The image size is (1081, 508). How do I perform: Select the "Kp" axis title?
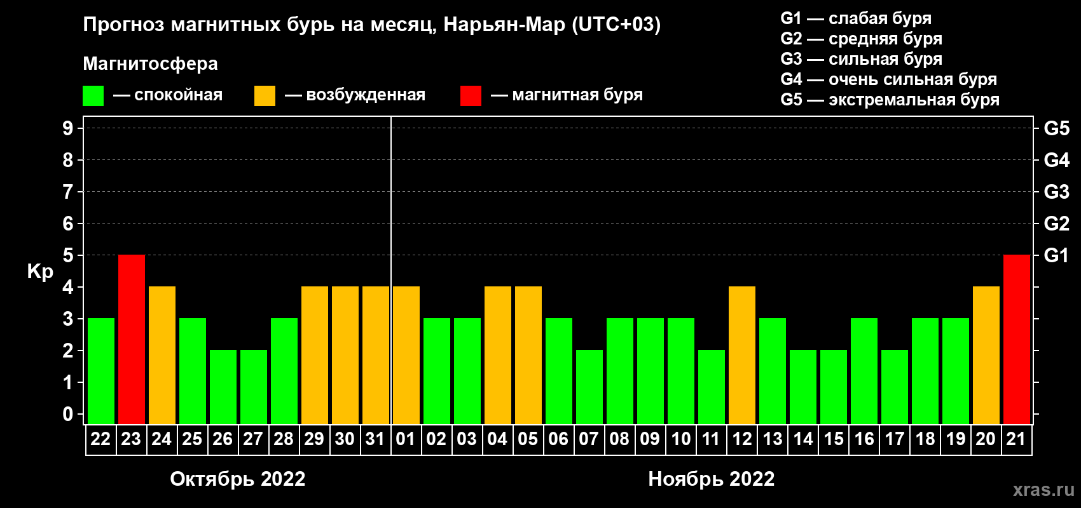pyautogui.click(x=40, y=271)
